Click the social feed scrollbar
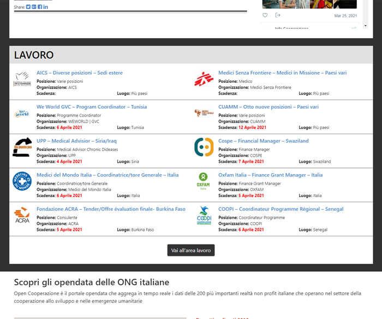 click(x=364, y=14)
